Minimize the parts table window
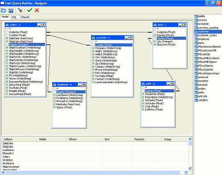Viewport: 222px width, 175px height. tap(168, 84)
